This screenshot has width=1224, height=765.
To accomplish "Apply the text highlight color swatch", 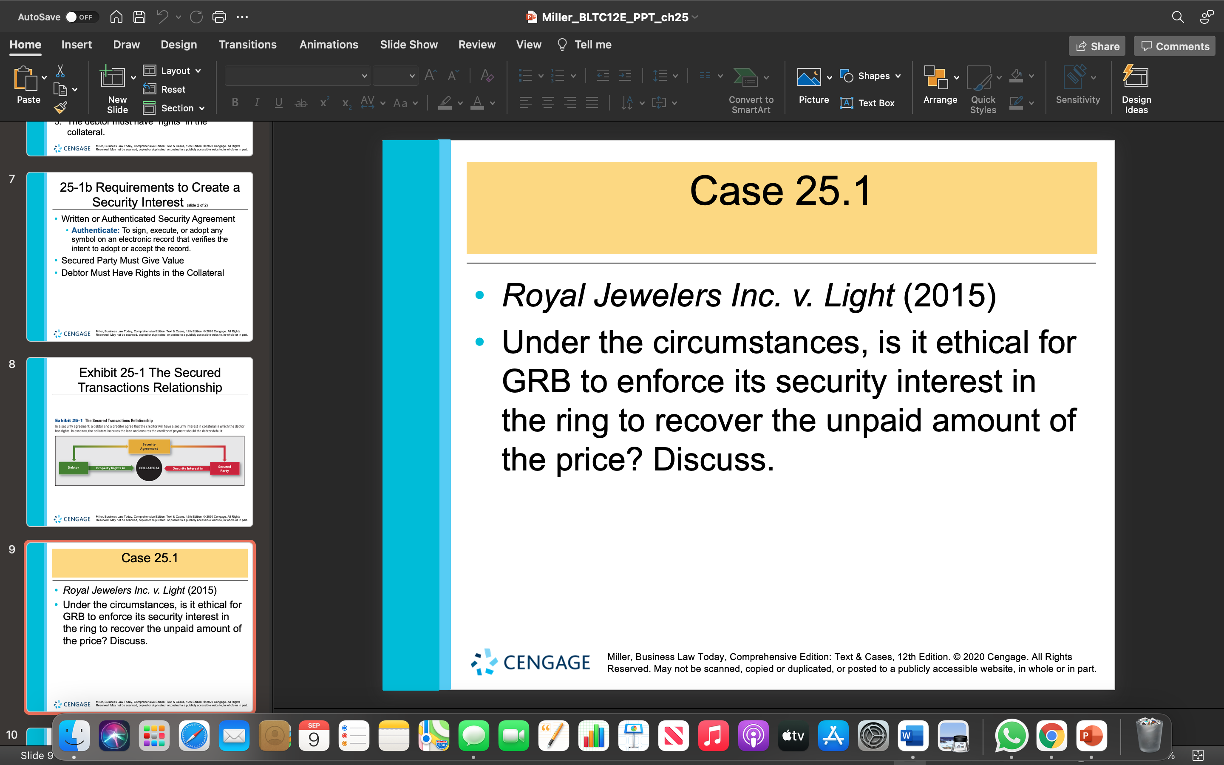I will [x=445, y=103].
